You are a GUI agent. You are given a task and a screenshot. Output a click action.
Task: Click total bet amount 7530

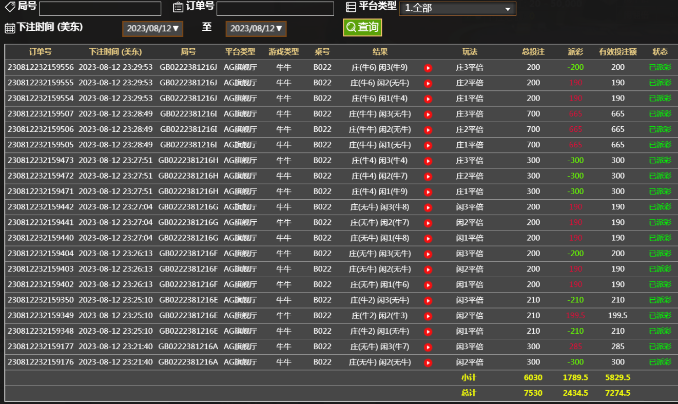tap(533, 393)
